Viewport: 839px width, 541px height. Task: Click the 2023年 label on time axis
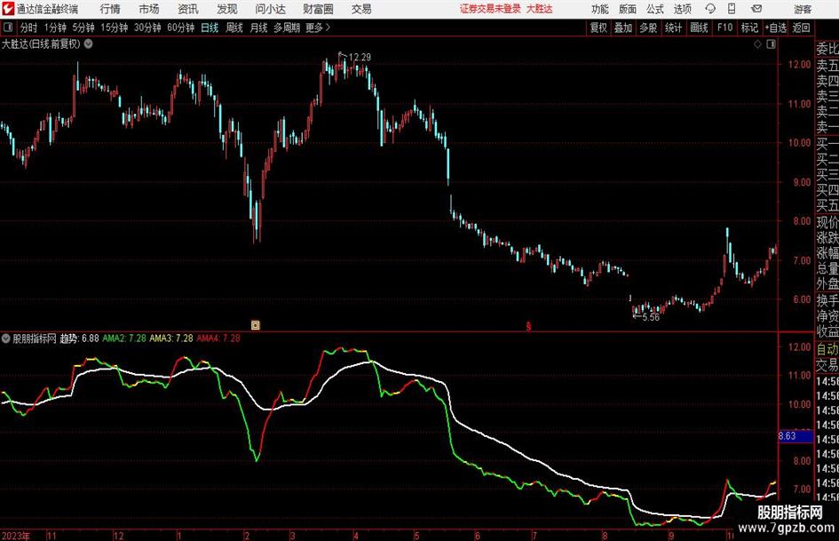click(x=16, y=535)
